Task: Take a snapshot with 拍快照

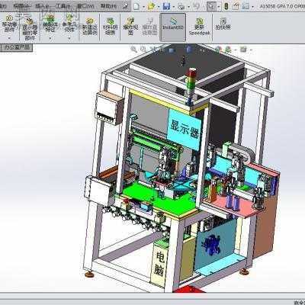Action: [x=223, y=24]
